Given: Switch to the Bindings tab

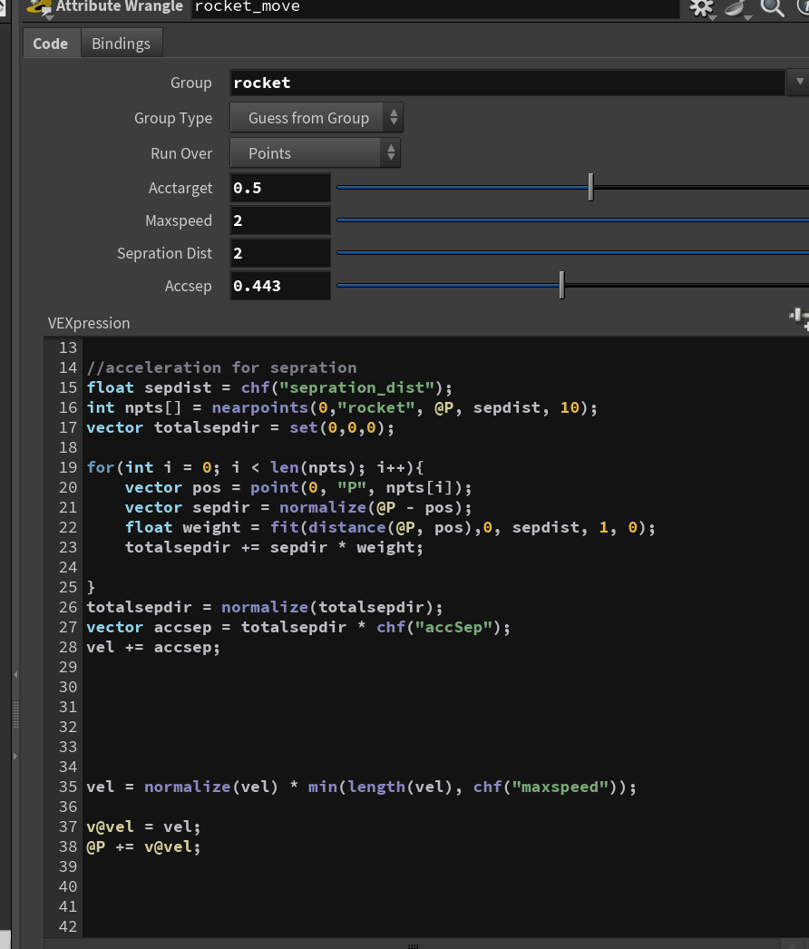Looking at the screenshot, I should tap(121, 44).
